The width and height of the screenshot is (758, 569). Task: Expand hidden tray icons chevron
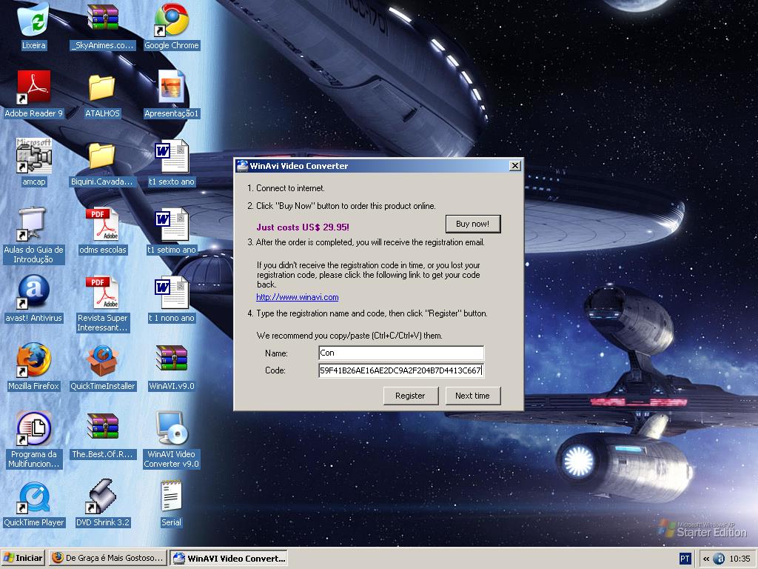tap(706, 559)
